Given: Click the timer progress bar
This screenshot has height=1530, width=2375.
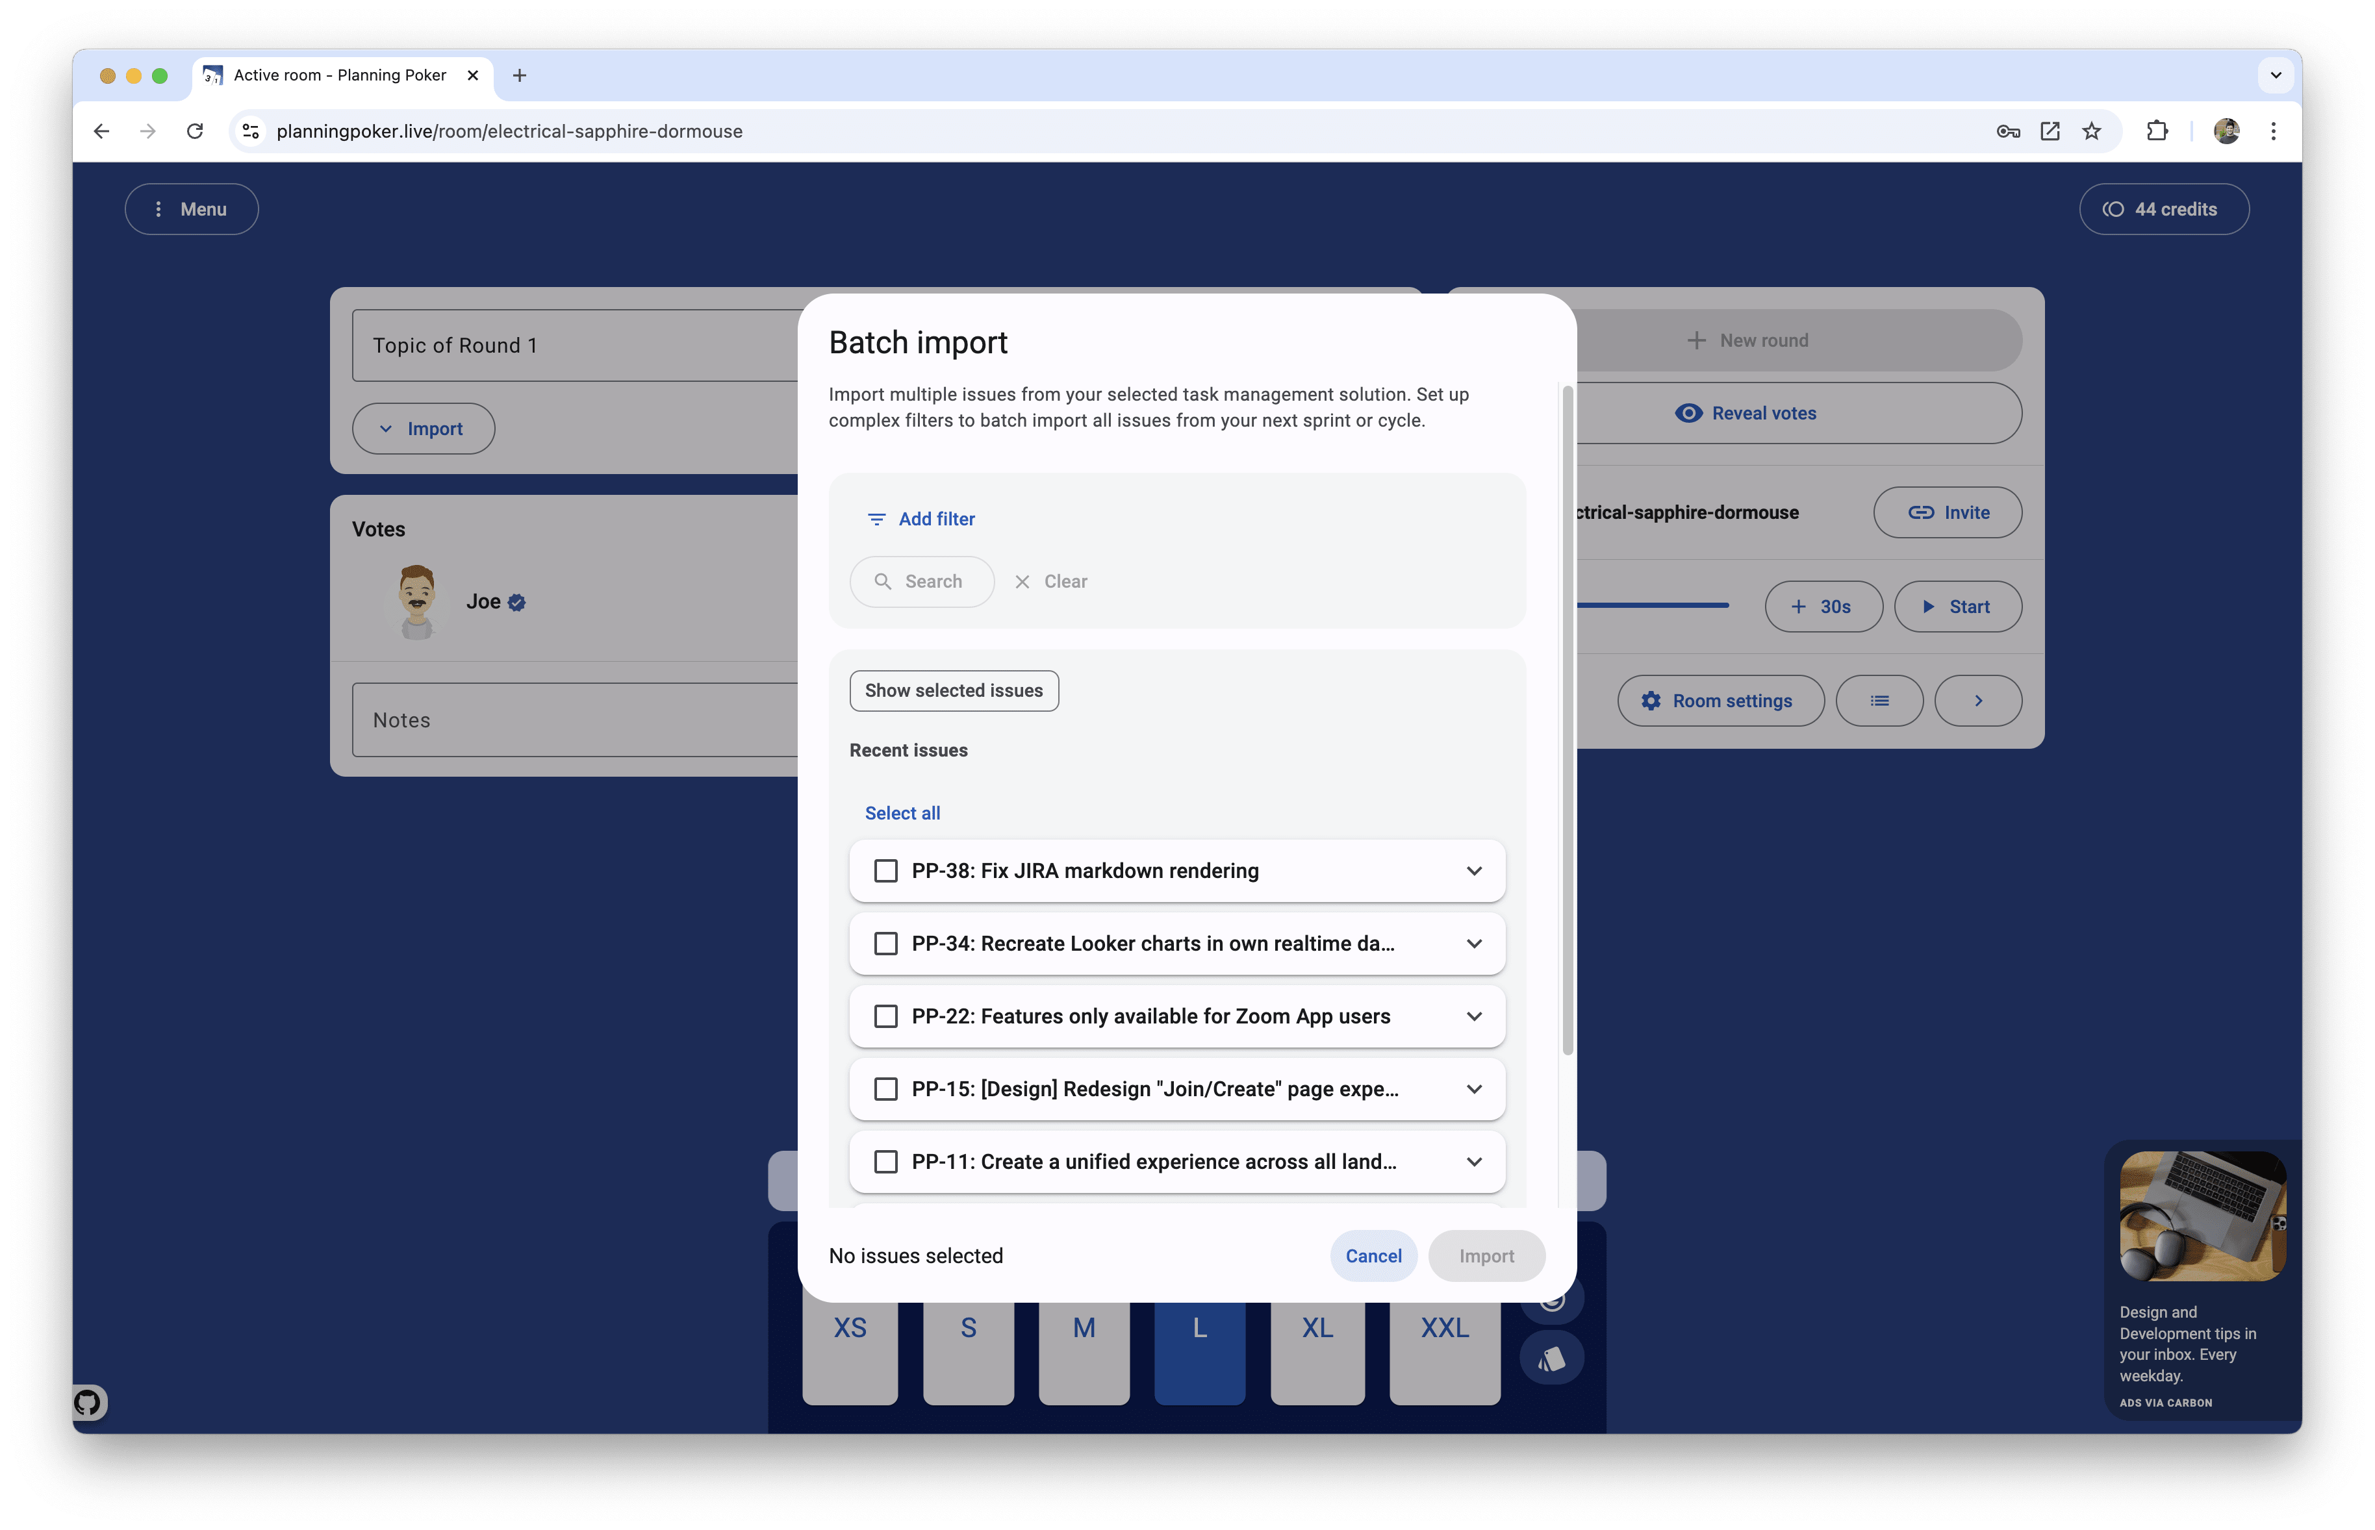Looking at the screenshot, I should pyautogui.click(x=1653, y=605).
